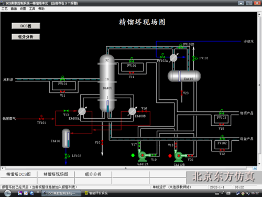Select the distillation column DA405
Image resolution: width=262 pixels, height=197 pixels.
[107, 83]
